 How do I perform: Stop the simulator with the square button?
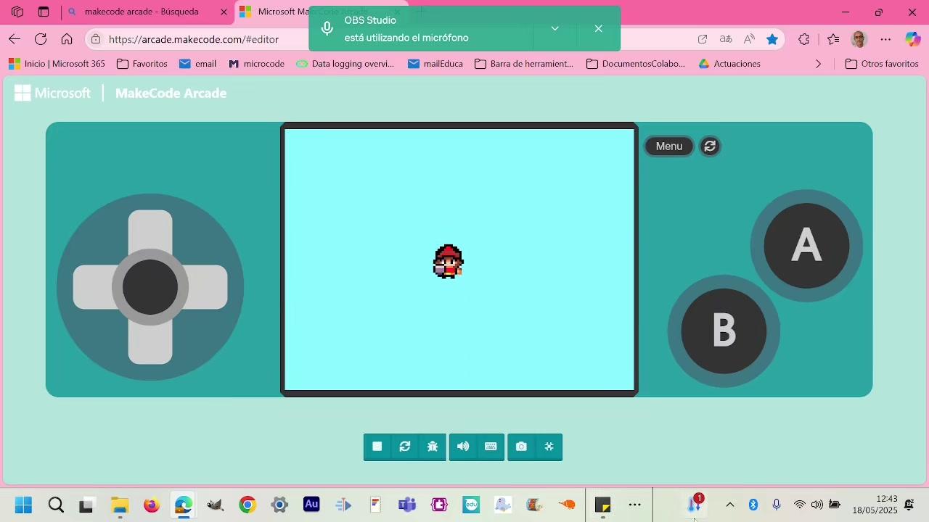tap(377, 447)
